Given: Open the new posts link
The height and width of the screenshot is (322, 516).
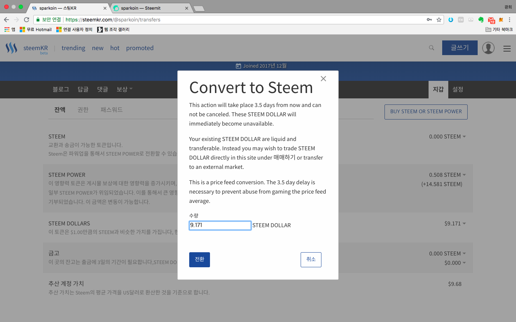Looking at the screenshot, I should (x=97, y=48).
